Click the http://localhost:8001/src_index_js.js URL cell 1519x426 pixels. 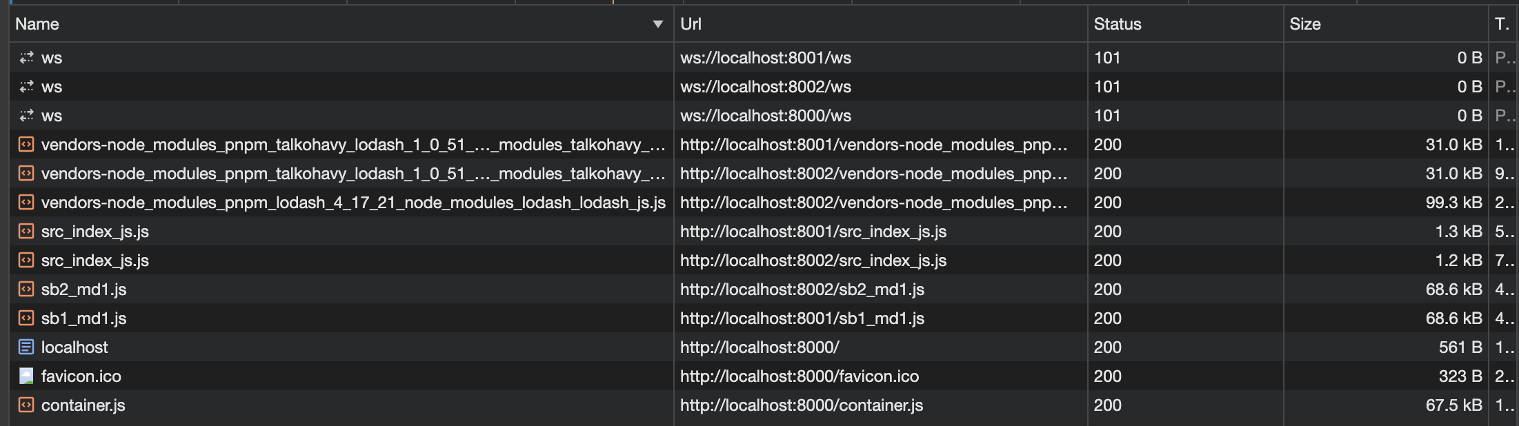[880, 232]
